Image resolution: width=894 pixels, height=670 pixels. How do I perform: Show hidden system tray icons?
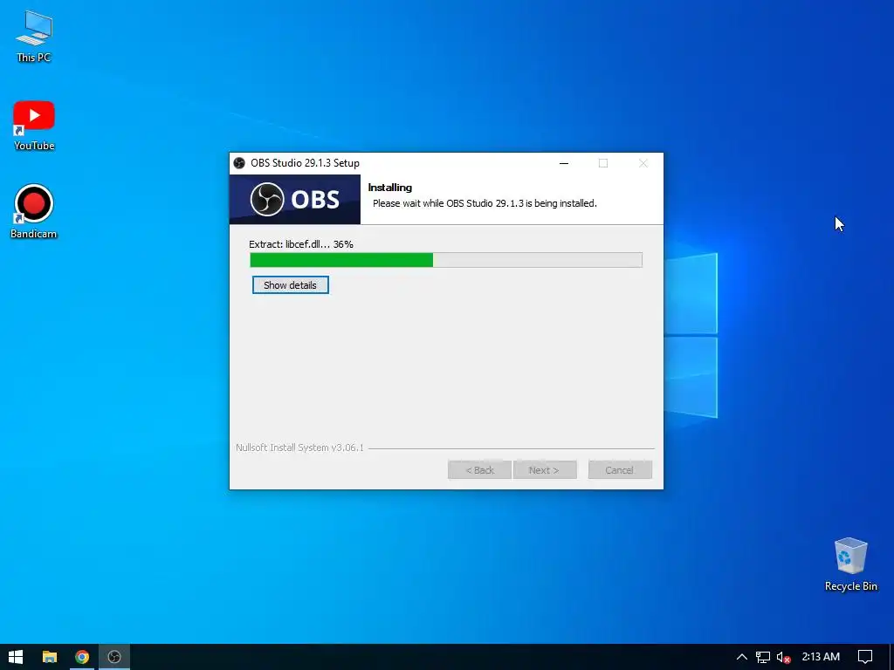pyautogui.click(x=742, y=657)
